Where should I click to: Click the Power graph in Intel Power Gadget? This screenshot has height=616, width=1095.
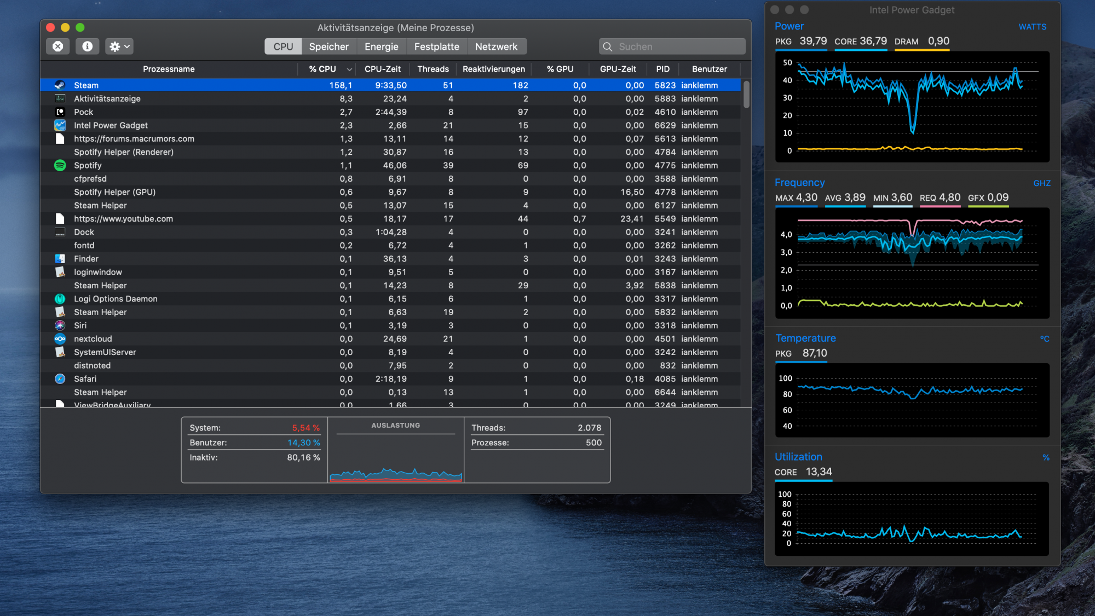point(912,107)
